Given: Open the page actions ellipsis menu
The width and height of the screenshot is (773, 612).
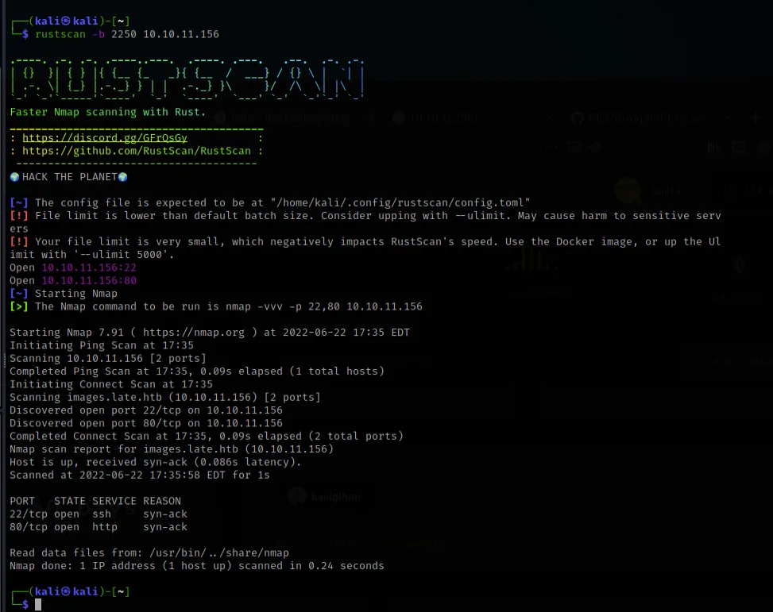Looking at the screenshot, I should click(550, 147).
